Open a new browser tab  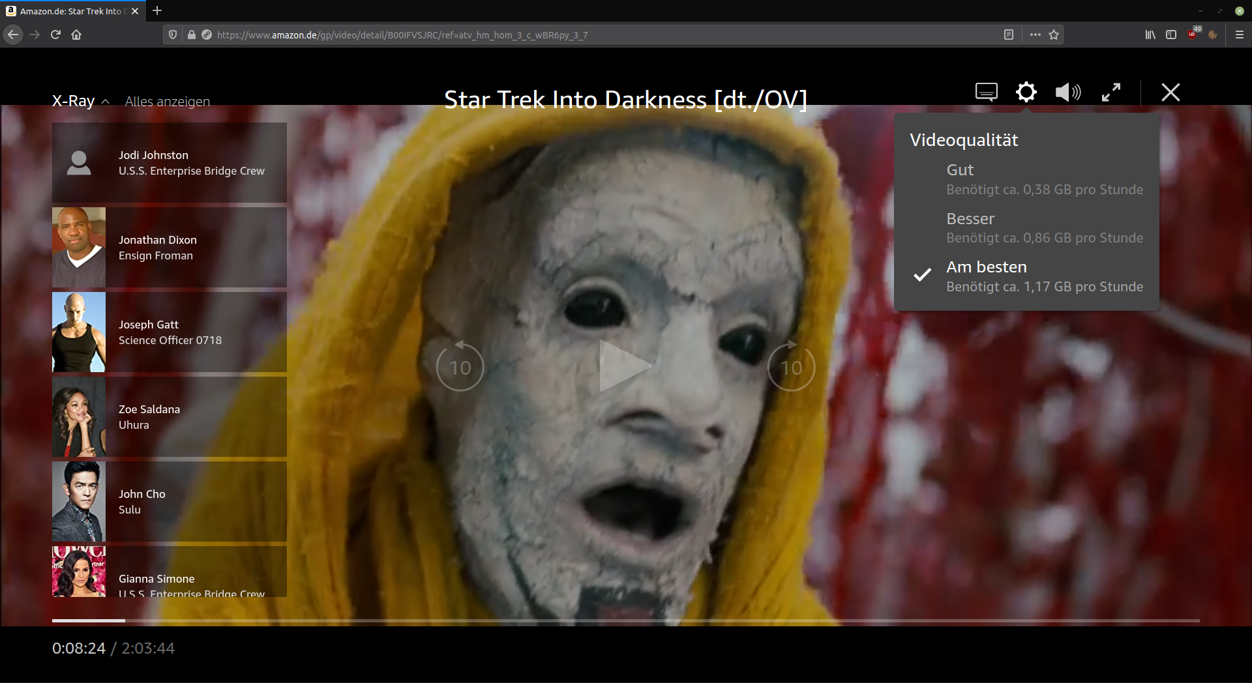pos(157,10)
